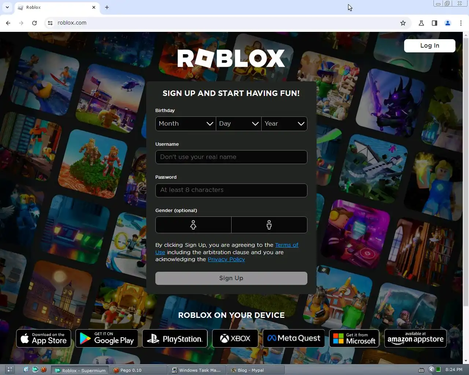Screen dimensions: 469x375
Task: Open the Terms of Use link
Action: tap(287, 245)
